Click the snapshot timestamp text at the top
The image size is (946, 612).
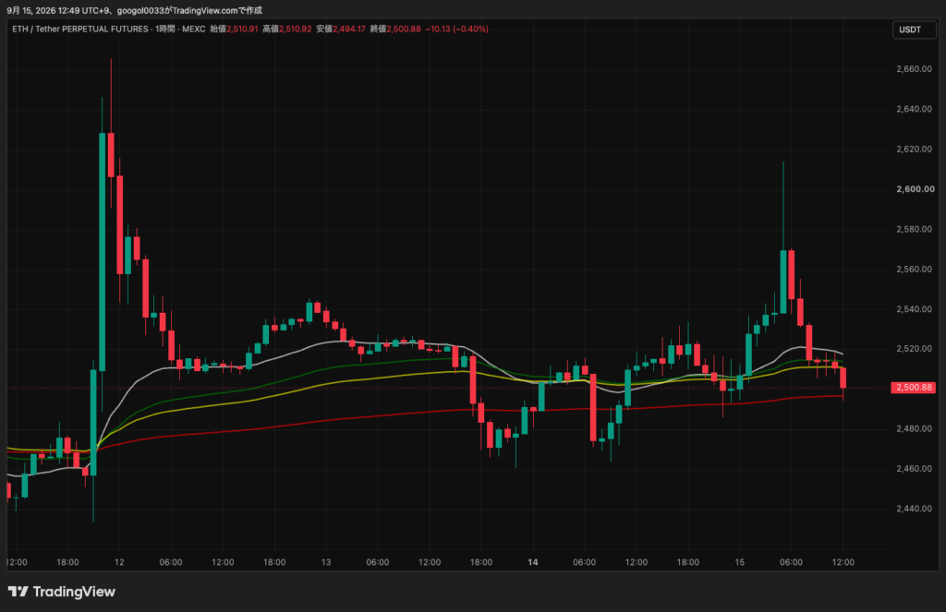[134, 10]
